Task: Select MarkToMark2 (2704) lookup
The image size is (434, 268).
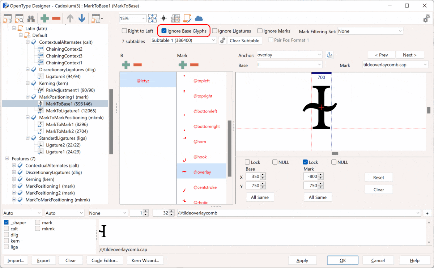Action: coord(67,131)
